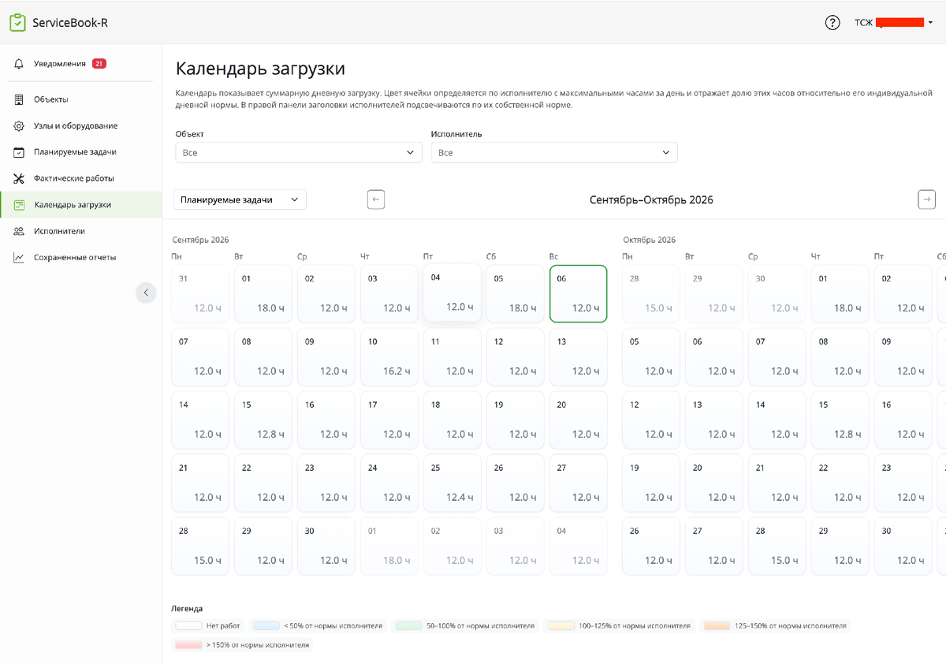This screenshot has width=946, height=664.
Task: Go to next month with right arrow
Action: (x=927, y=200)
